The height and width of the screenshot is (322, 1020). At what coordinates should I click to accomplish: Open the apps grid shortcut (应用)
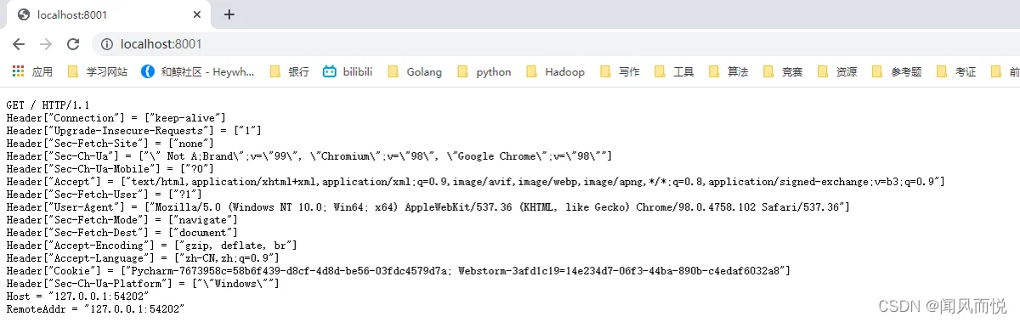[32, 72]
